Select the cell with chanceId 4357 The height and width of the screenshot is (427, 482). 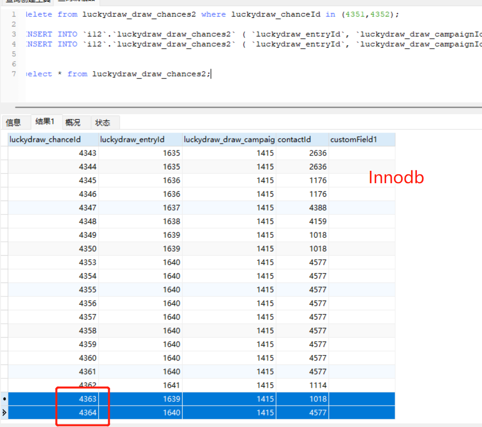tap(53, 317)
